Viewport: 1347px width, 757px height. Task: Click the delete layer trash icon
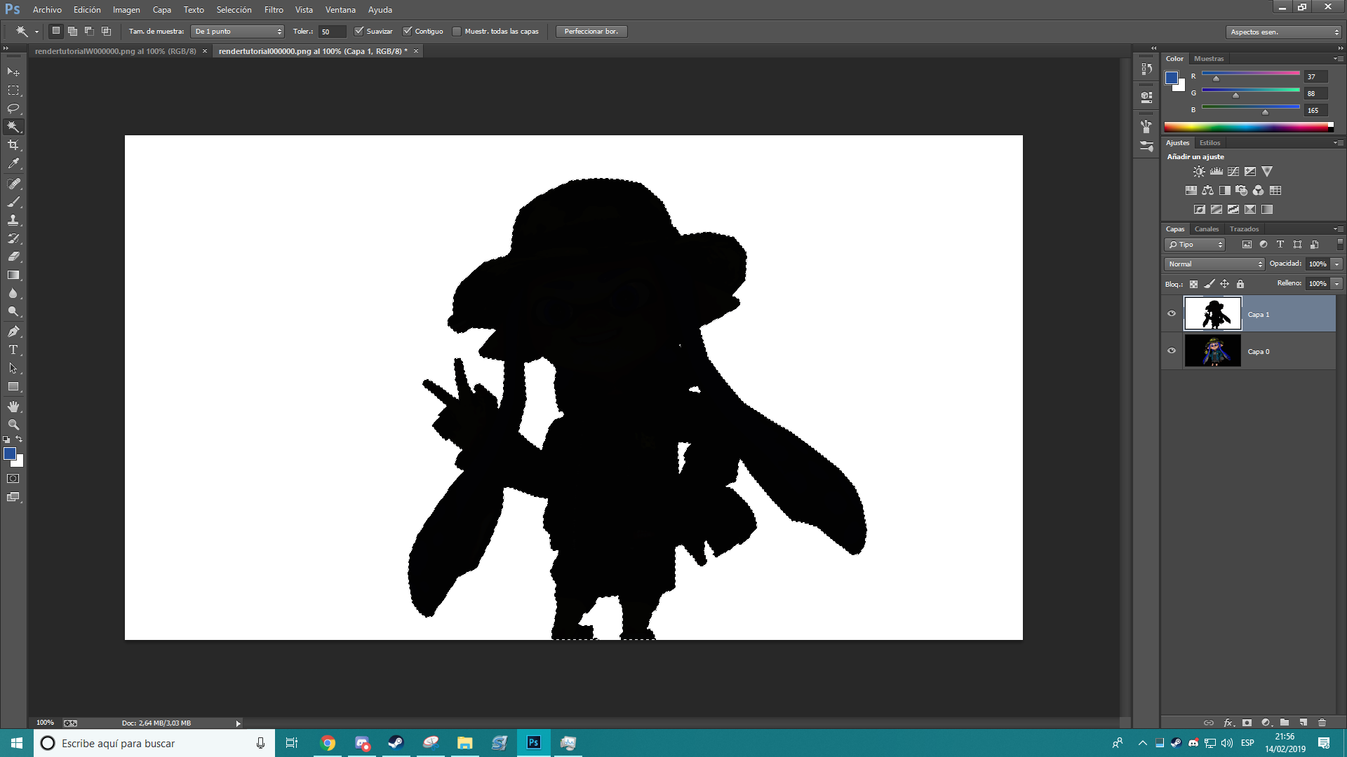click(x=1322, y=723)
